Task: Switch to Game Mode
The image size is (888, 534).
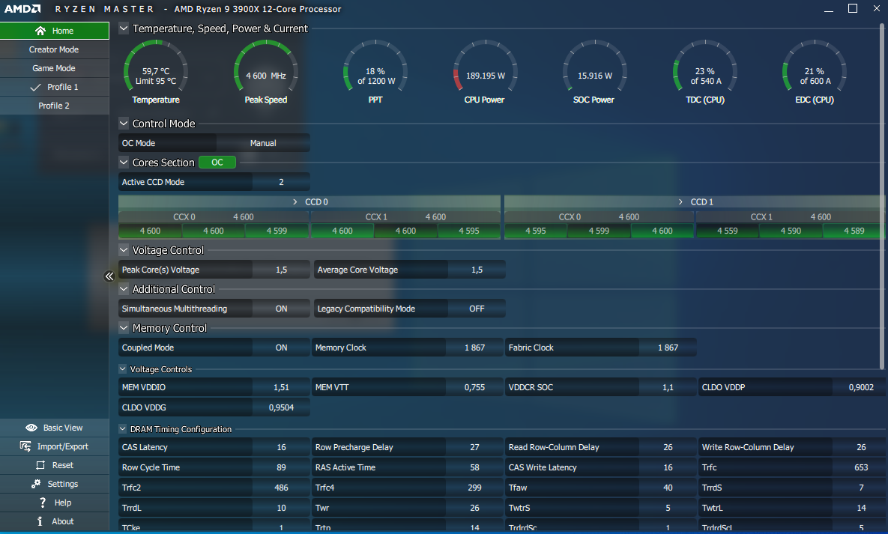Action: tap(55, 68)
